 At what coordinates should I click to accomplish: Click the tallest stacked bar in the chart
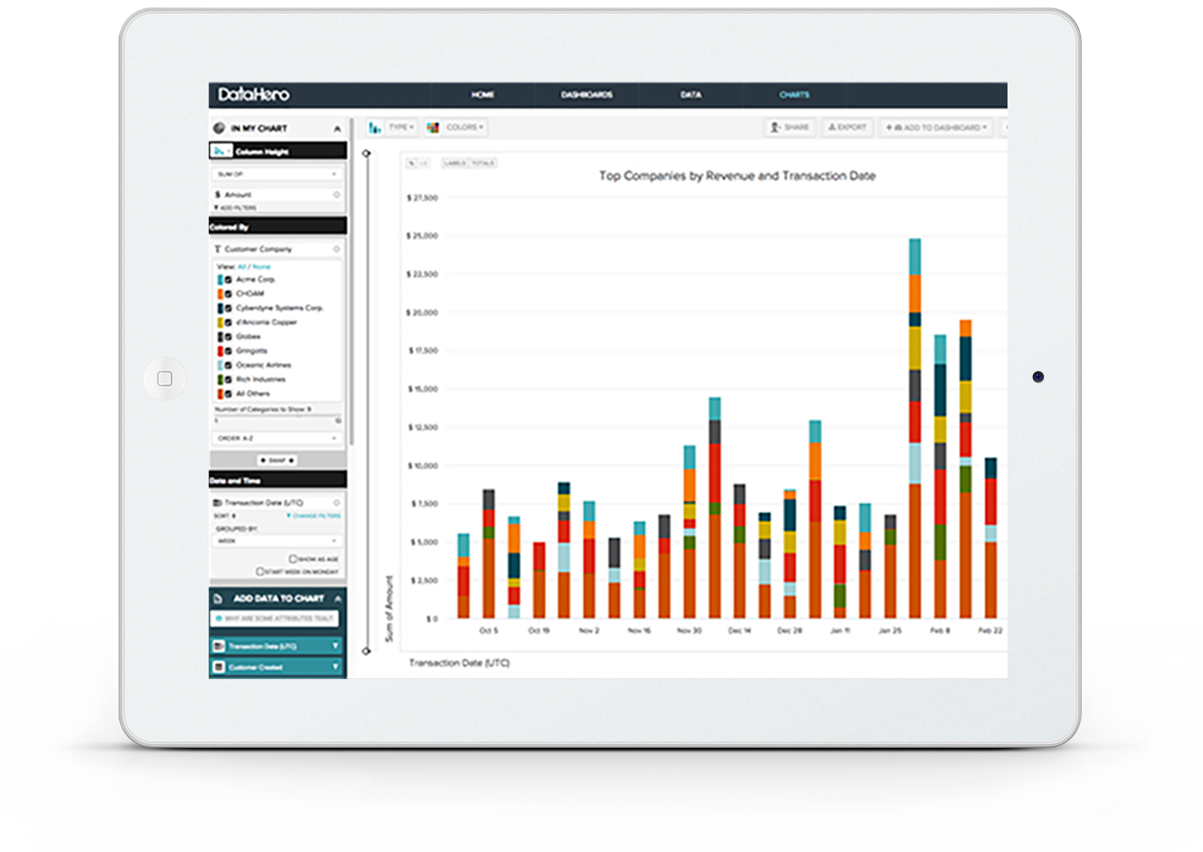click(x=914, y=428)
